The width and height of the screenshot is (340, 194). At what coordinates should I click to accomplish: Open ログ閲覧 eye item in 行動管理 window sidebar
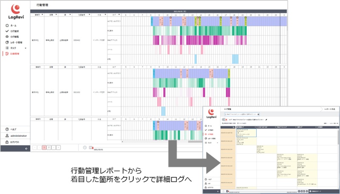tap(12, 37)
